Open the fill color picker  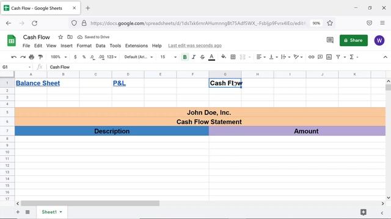click(224, 57)
